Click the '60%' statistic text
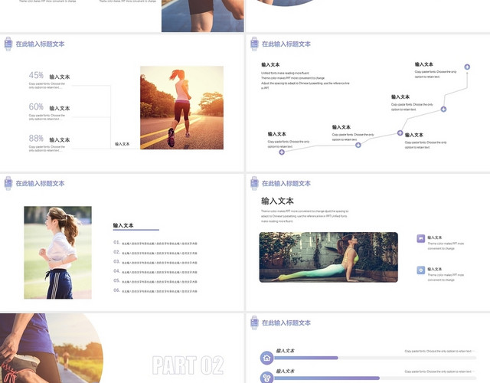 (x=36, y=107)
